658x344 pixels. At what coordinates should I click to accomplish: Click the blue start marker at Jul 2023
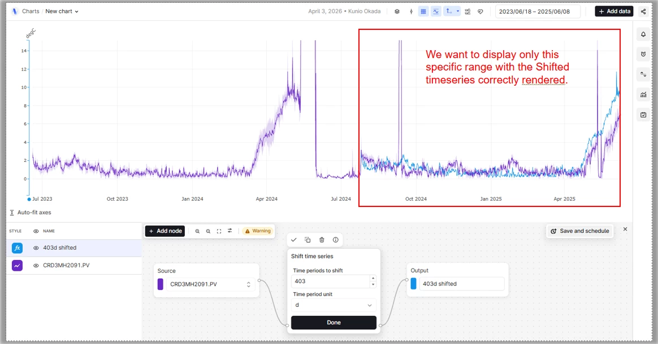29,199
